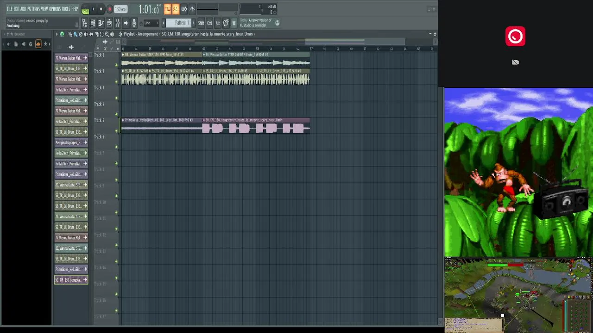Toggle the playlist magnet snap icon
The image size is (593, 333).
(62, 34)
